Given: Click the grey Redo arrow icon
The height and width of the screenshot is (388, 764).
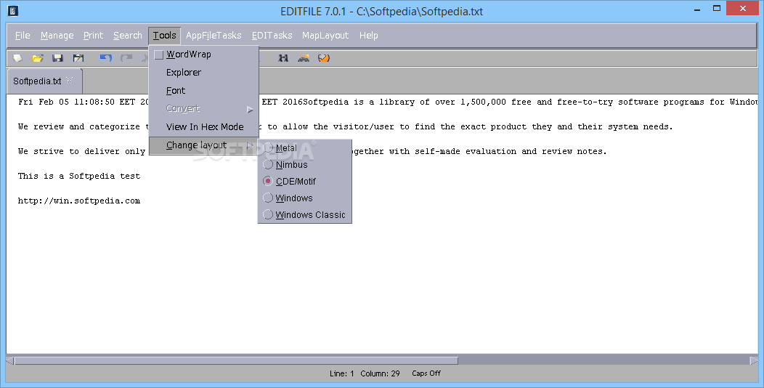Looking at the screenshot, I should pos(126,58).
